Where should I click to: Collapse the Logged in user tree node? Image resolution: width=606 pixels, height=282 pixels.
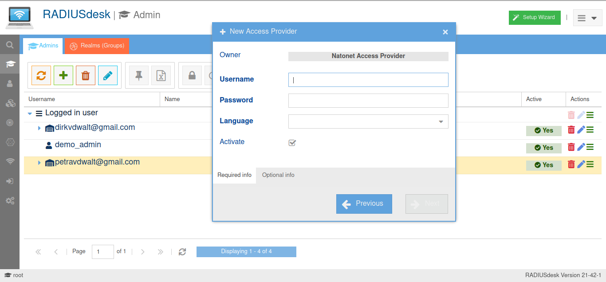(x=30, y=114)
